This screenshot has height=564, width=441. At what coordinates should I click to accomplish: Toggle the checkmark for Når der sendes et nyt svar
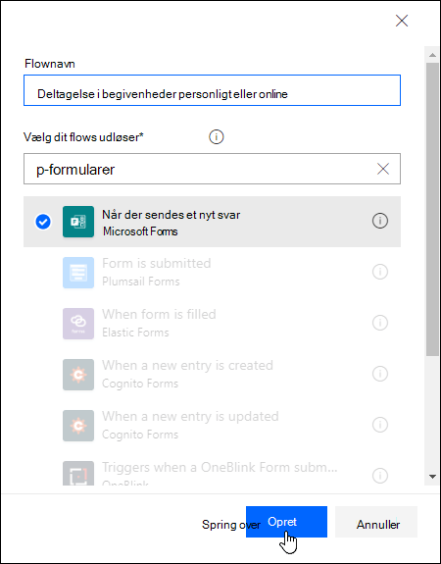click(43, 222)
